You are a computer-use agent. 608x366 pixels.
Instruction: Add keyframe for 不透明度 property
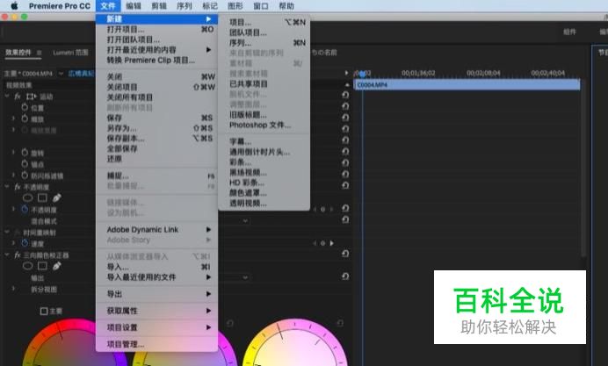point(322,209)
